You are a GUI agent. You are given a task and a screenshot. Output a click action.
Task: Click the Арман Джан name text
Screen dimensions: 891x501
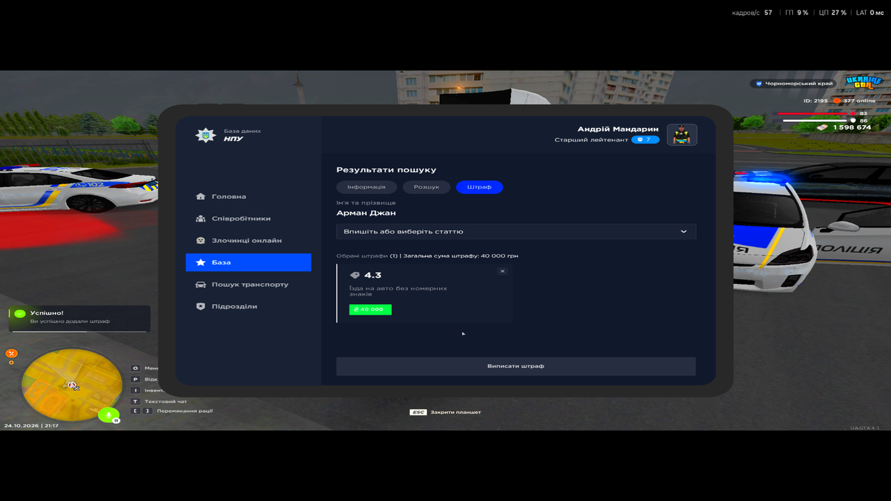pos(366,213)
